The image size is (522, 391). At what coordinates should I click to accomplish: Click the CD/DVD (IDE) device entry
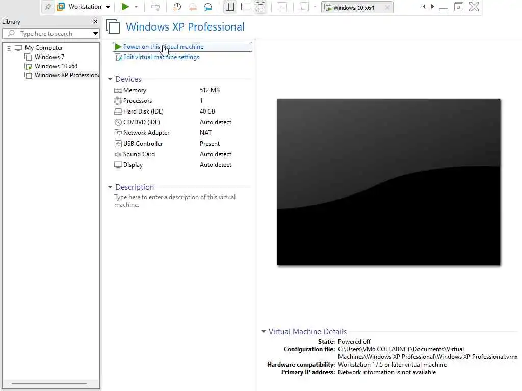pyautogui.click(x=142, y=122)
